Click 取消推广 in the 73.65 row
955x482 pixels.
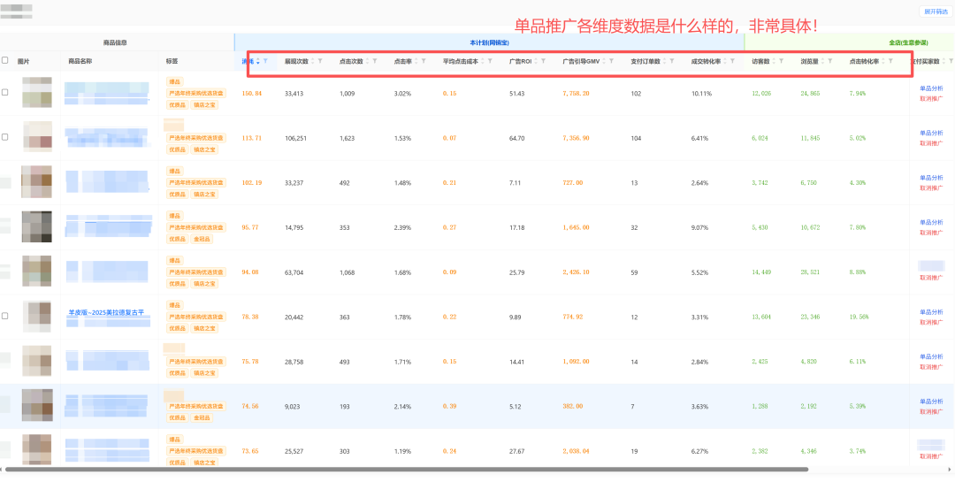point(931,455)
